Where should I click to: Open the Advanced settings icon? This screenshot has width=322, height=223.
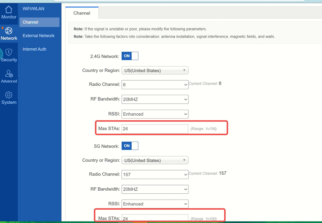pyautogui.click(x=9, y=74)
